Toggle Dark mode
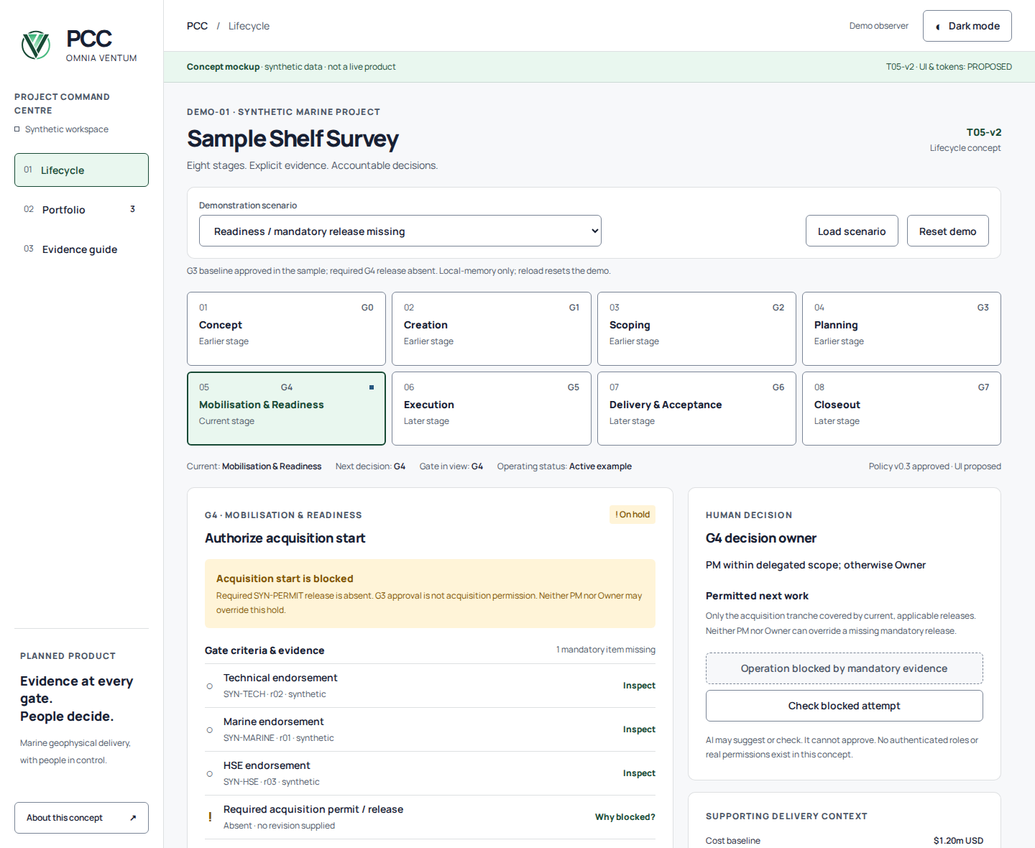 coord(967,26)
